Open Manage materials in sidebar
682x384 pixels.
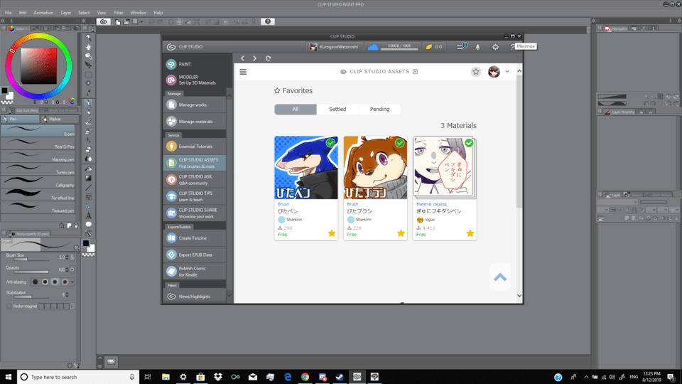[x=195, y=122]
